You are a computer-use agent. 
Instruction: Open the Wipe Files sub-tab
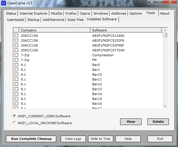click(x=75, y=20)
